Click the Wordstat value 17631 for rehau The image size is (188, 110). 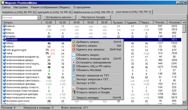(174, 43)
